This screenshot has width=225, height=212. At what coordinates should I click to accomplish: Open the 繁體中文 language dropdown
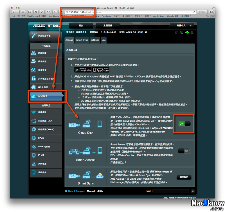182,26
